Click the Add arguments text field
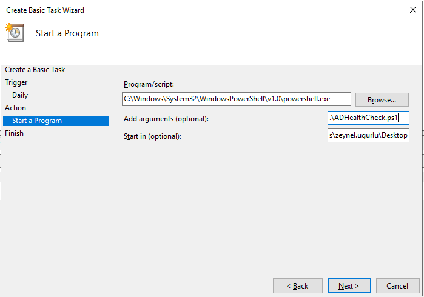424x297 pixels. tap(368, 118)
